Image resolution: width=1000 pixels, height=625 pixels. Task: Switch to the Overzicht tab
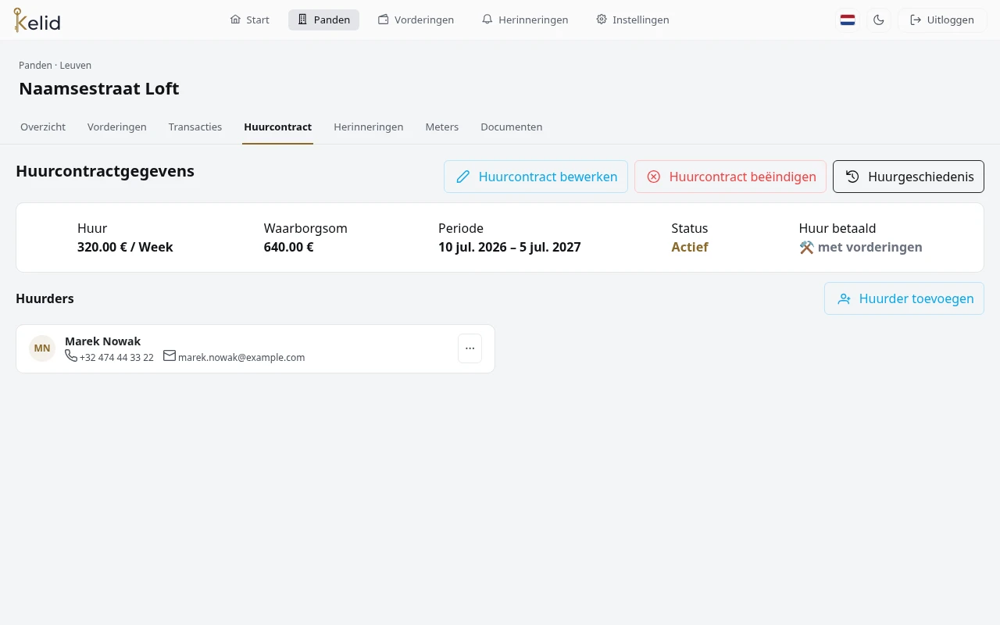pyautogui.click(x=43, y=127)
